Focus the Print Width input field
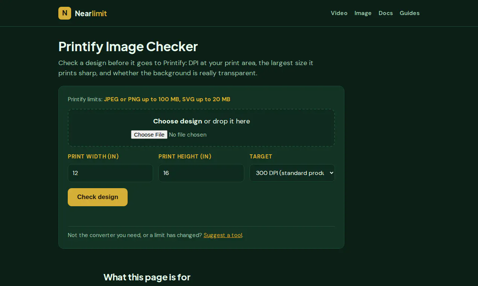The height and width of the screenshot is (286, 478). pos(110,173)
